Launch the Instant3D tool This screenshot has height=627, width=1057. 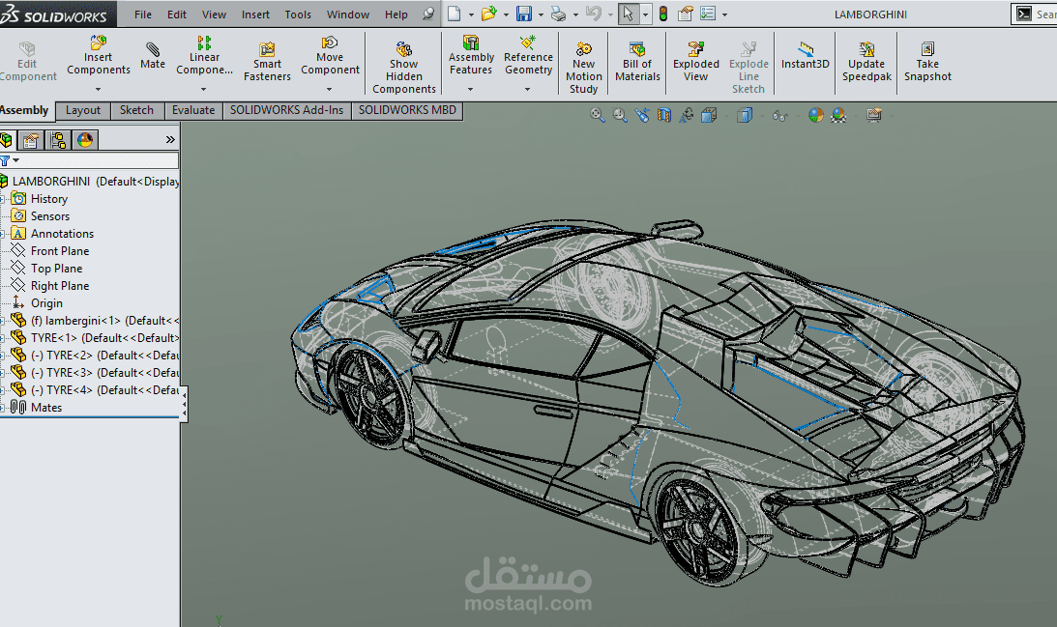pyautogui.click(x=805, y=56)
